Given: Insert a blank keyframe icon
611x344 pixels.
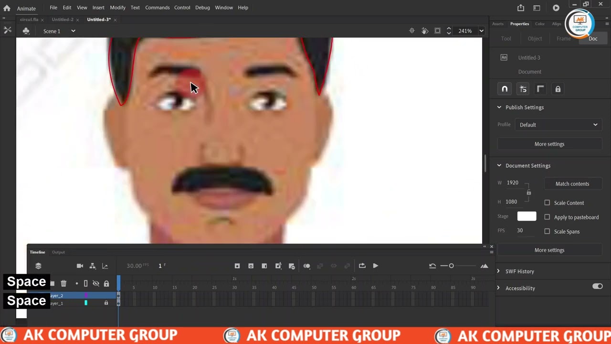Looking at the screenshot, I should [251, 266].
